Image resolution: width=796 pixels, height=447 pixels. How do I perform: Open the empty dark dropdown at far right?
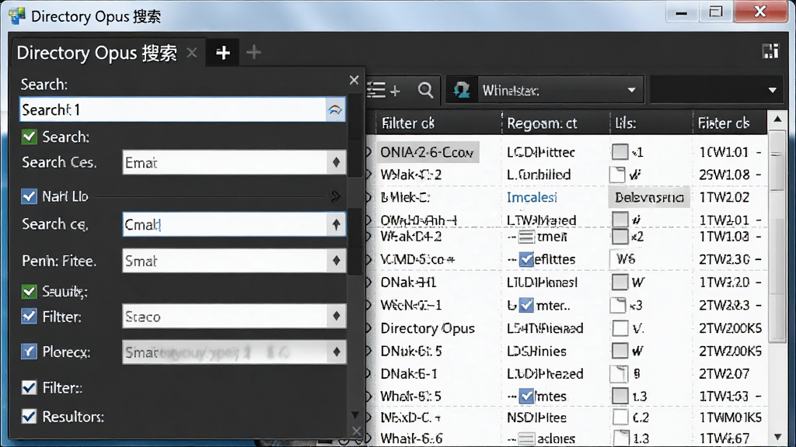(716, 90)
